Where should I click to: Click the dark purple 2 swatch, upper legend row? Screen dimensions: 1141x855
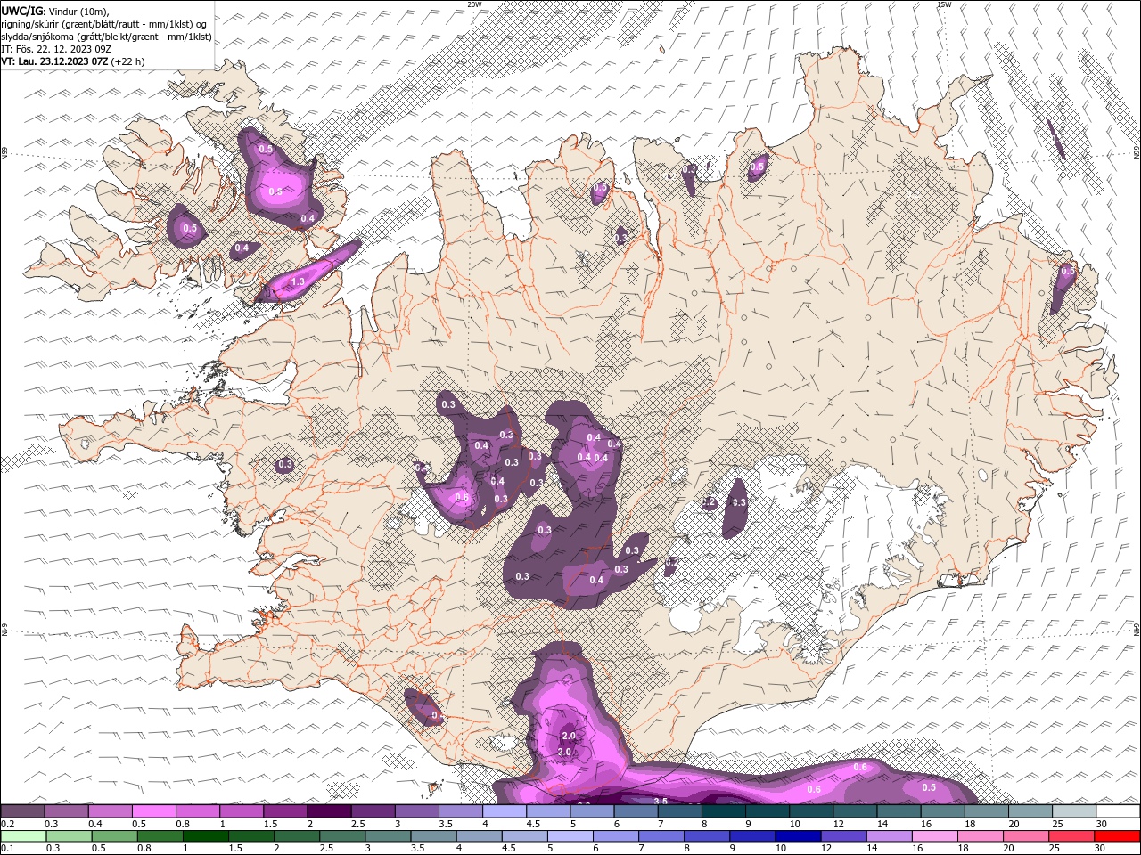[328, 811]
